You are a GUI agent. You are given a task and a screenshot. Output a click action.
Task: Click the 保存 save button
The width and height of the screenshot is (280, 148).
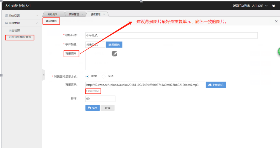click(93, 108)
